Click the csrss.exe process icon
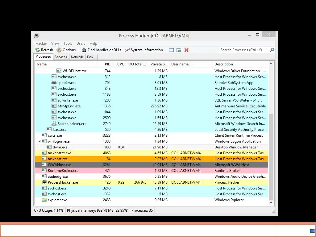Viewport: 316px width, 237px height. (44, 135)
